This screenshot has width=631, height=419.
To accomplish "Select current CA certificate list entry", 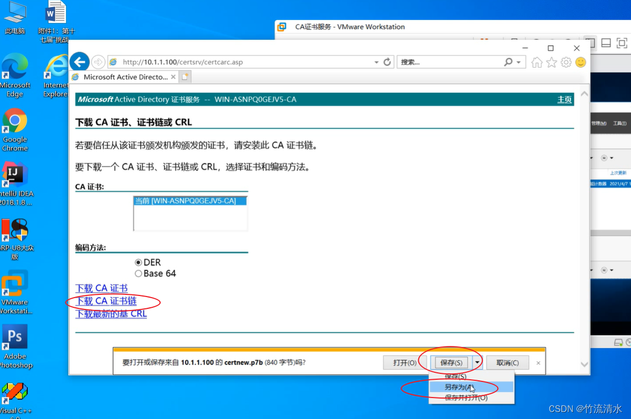I will (190, 201).
